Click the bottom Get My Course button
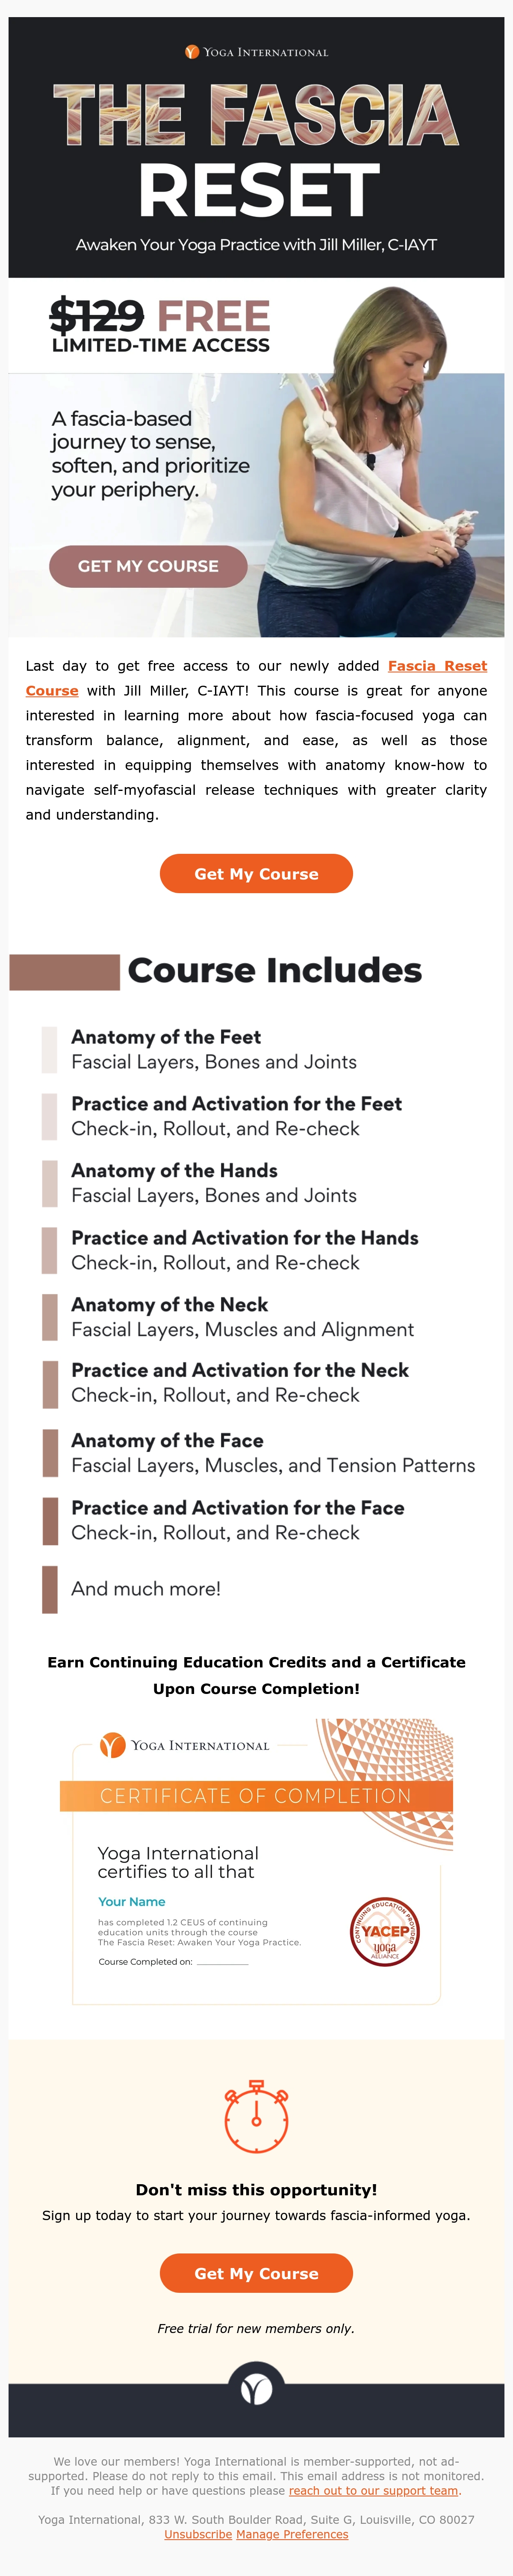 pos(256,2273)
